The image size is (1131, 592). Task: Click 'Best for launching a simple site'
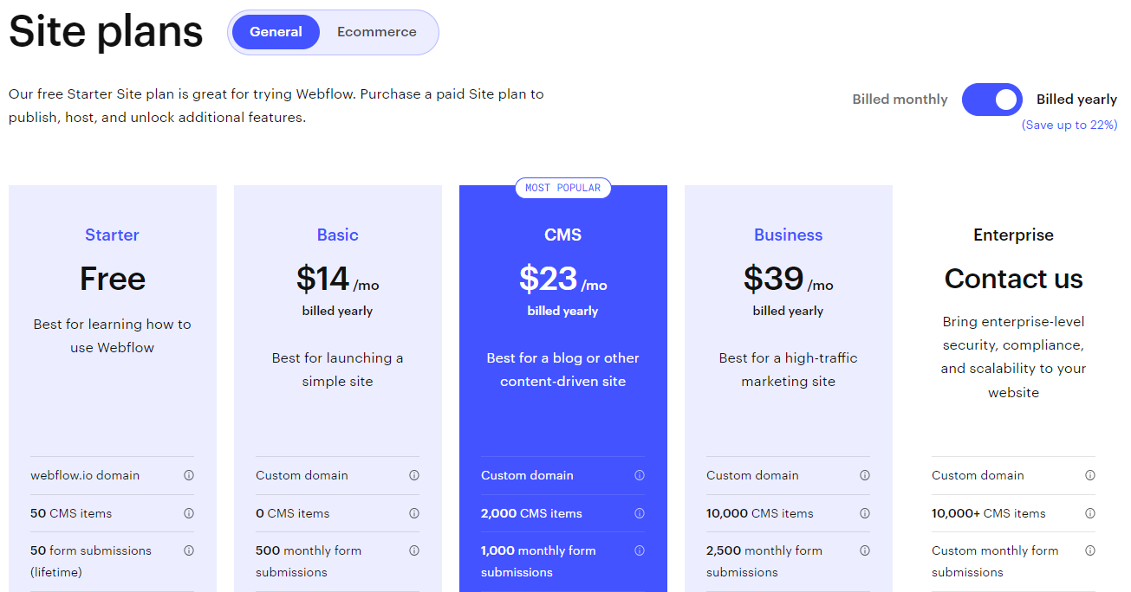337,370
